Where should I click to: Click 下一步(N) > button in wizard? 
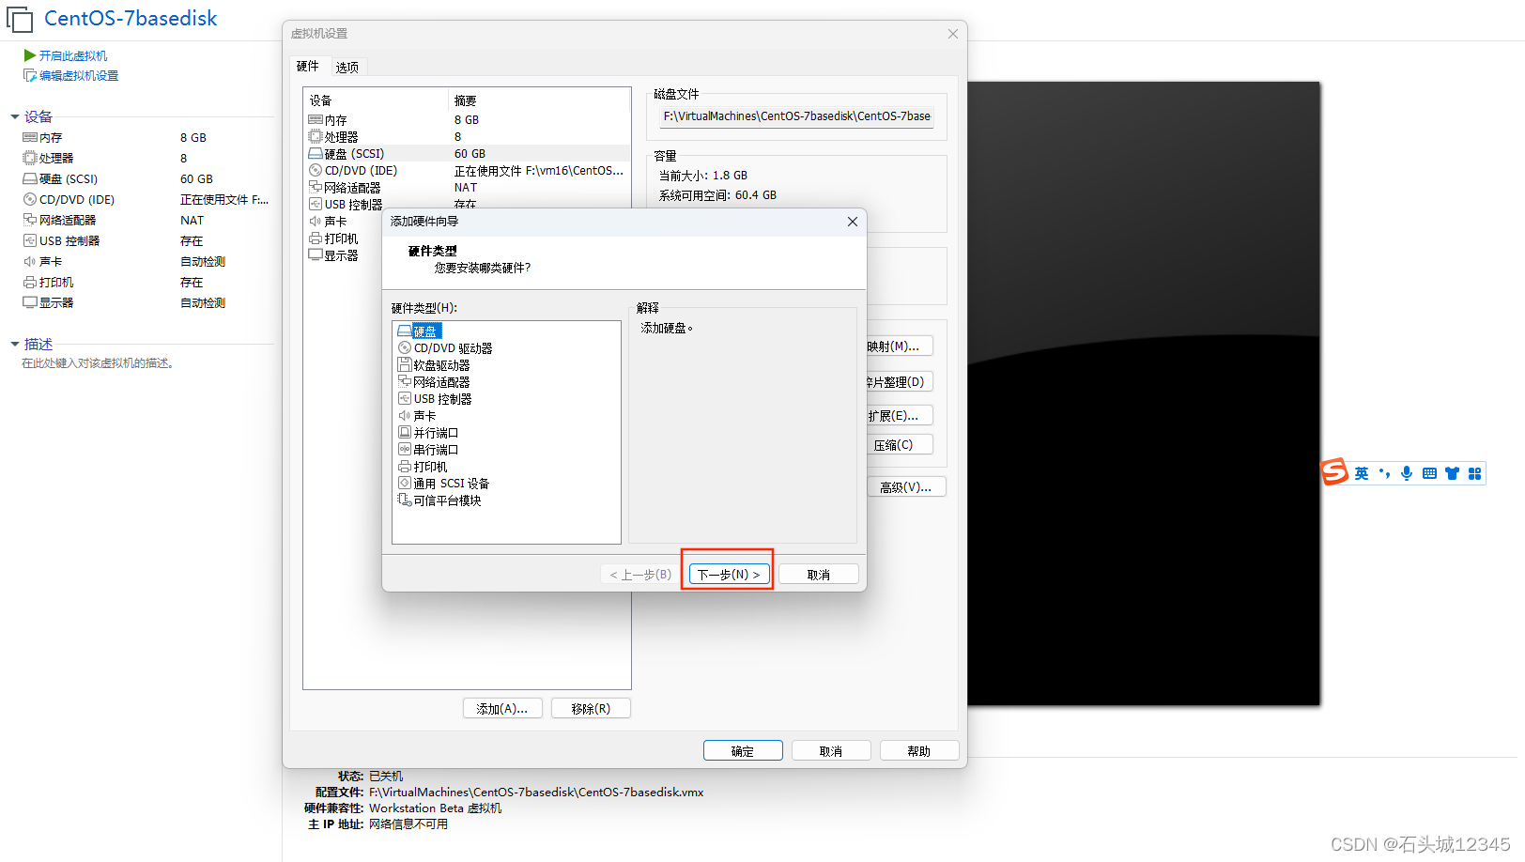pyautogui.click(x=729, y=574)
